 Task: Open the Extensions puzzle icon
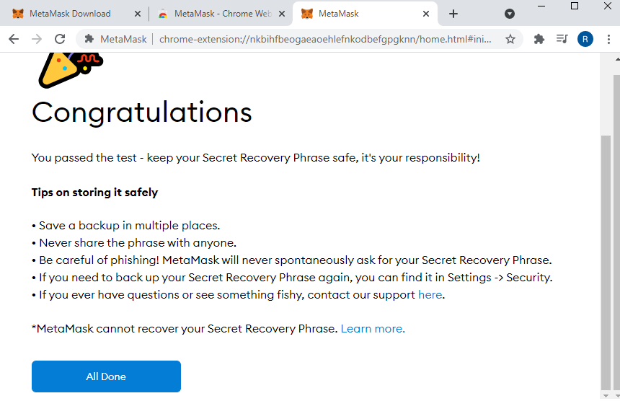pos(539,39)
